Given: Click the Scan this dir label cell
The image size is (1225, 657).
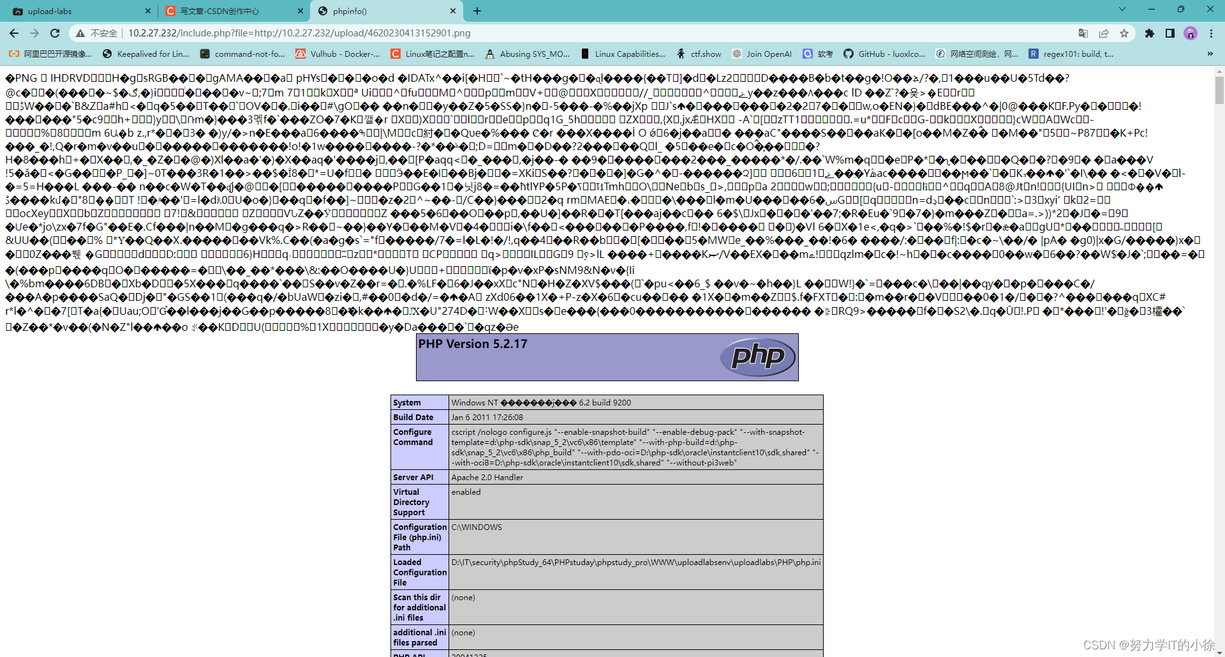Looking at the screenshot, I should pos(420,607).
